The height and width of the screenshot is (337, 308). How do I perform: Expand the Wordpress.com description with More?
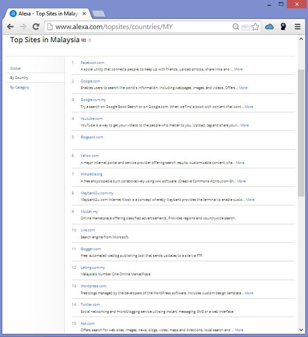pos(249,293)
